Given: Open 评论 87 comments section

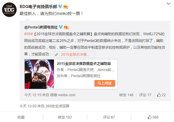Looking at the screenshot, I should tap(109, 117).
